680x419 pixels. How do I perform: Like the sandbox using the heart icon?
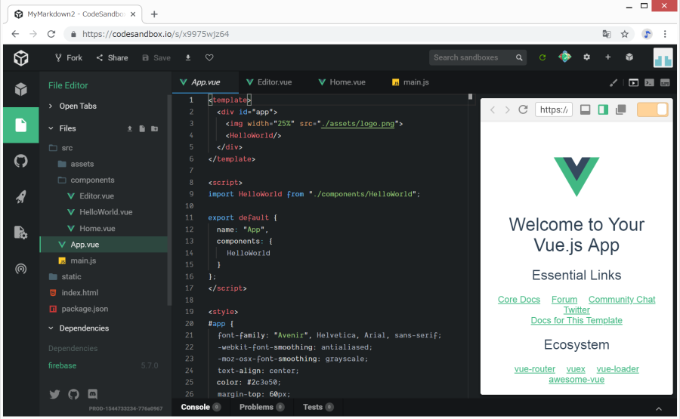click(209, 57)
